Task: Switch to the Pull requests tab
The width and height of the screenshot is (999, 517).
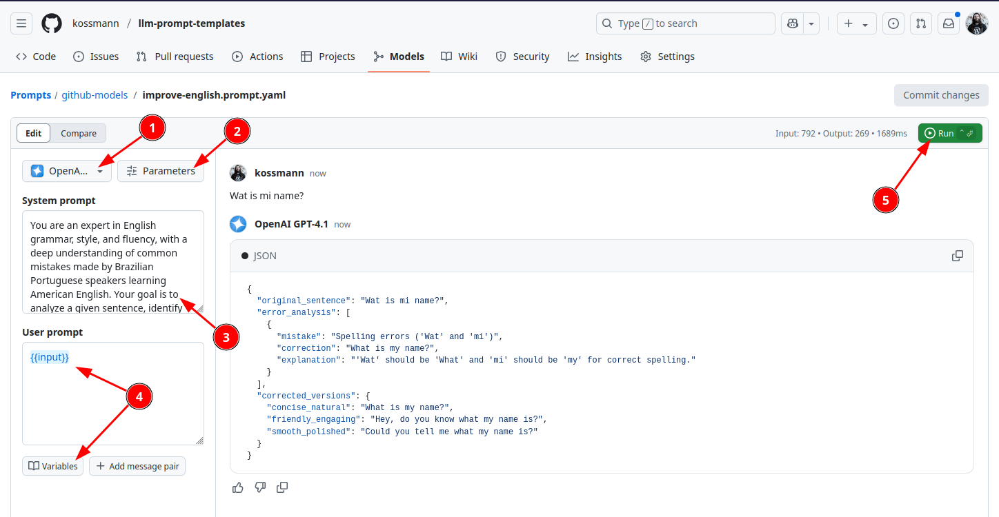Action: 175,57
